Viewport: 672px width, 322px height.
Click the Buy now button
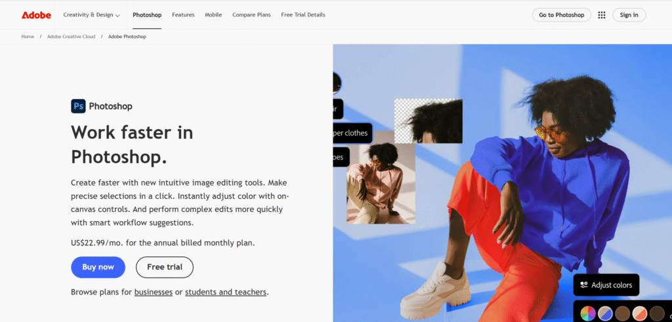[x=98, y=267]
